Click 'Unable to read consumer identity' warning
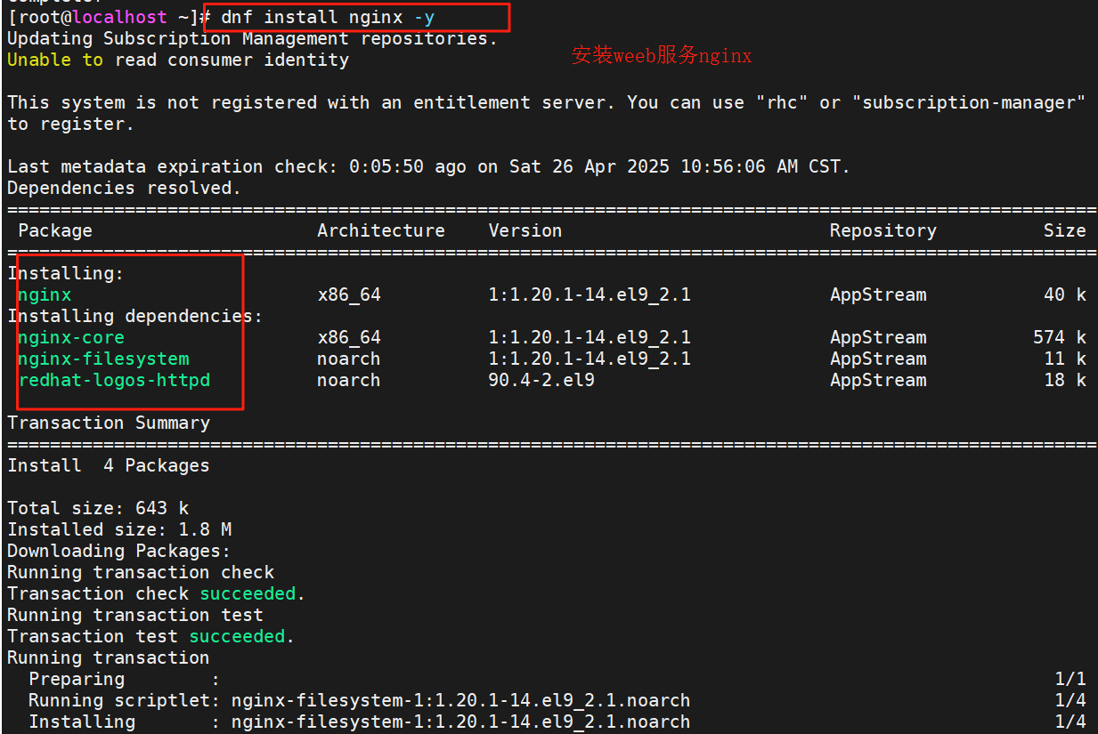The width and height of the screenshot is (1098, 734). tap(178, 60)
